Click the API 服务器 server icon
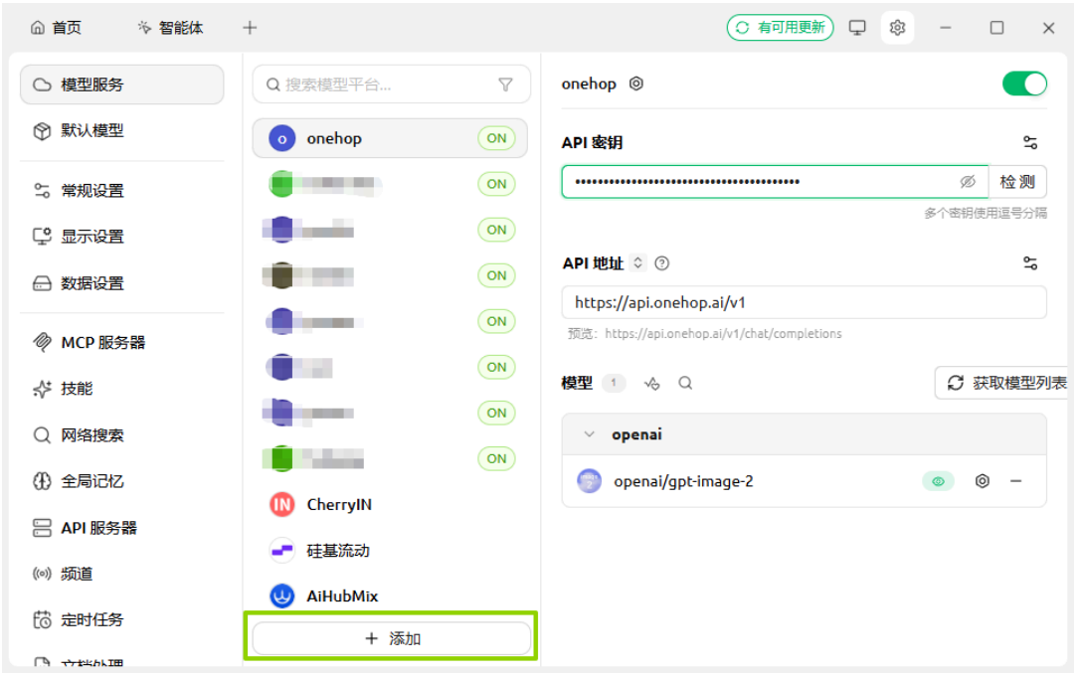The width and height of the screenshot is (1082, 680). coord(42,530)
